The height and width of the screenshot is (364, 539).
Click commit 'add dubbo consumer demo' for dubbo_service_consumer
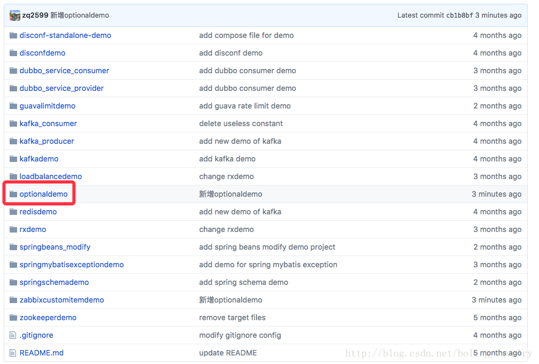click(248, 71)
